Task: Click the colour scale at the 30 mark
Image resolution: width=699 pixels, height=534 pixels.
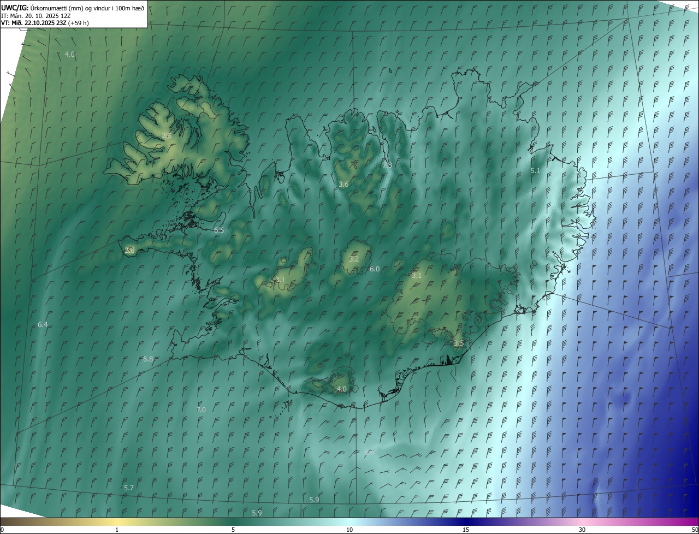Action: 582,530
